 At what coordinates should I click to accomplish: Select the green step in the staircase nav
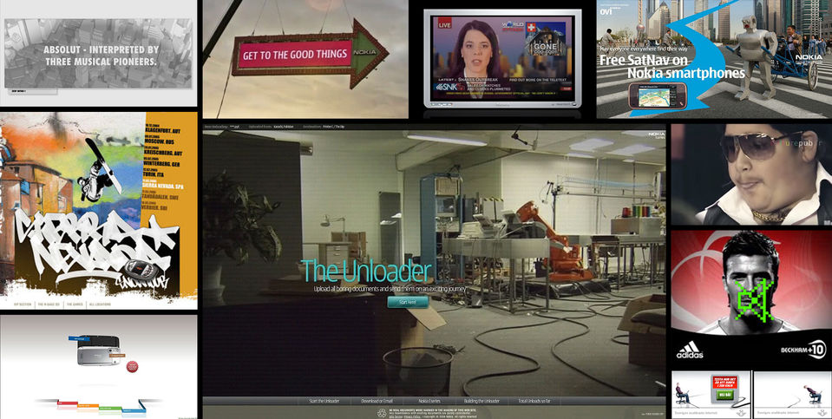[x=111, y=410]
